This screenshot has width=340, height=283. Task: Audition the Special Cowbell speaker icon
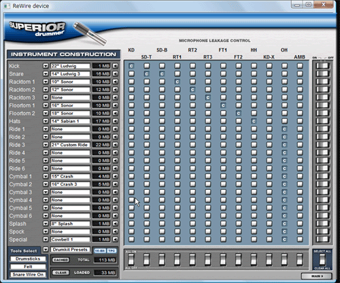[116, 239]
